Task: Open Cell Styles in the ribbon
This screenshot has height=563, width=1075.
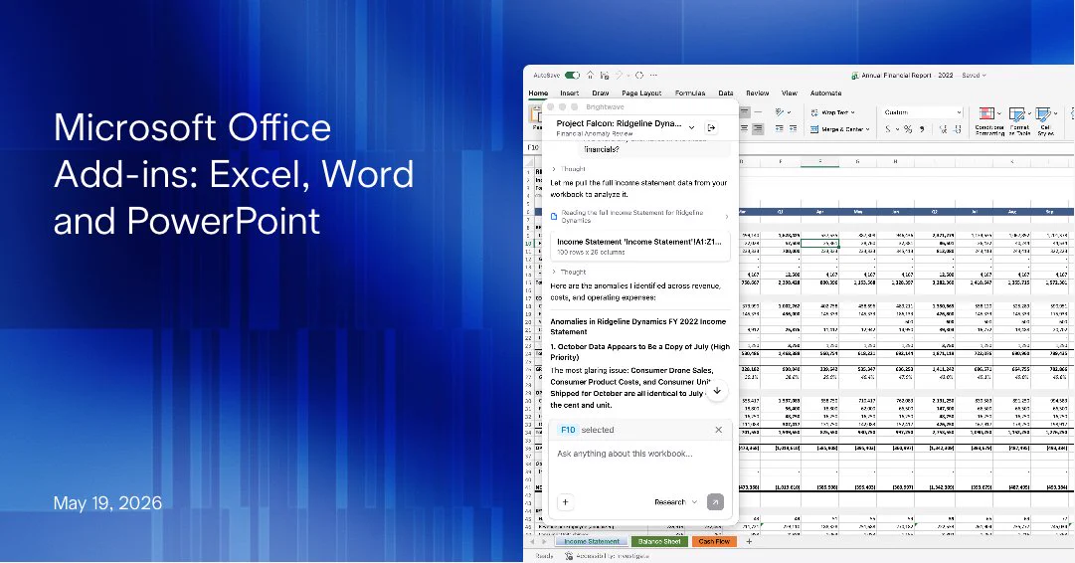Action: click(x=1045, y=121)
